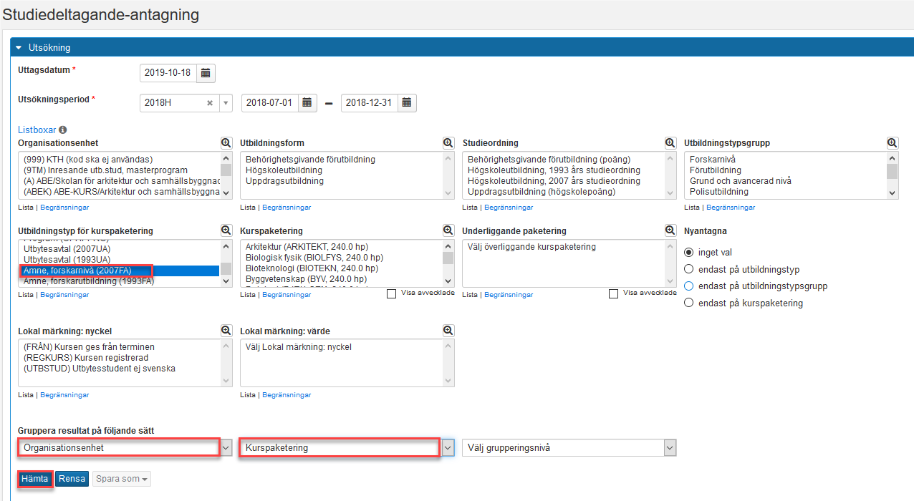Open second grouping dropdown Kurspaketering

(347, 448)
